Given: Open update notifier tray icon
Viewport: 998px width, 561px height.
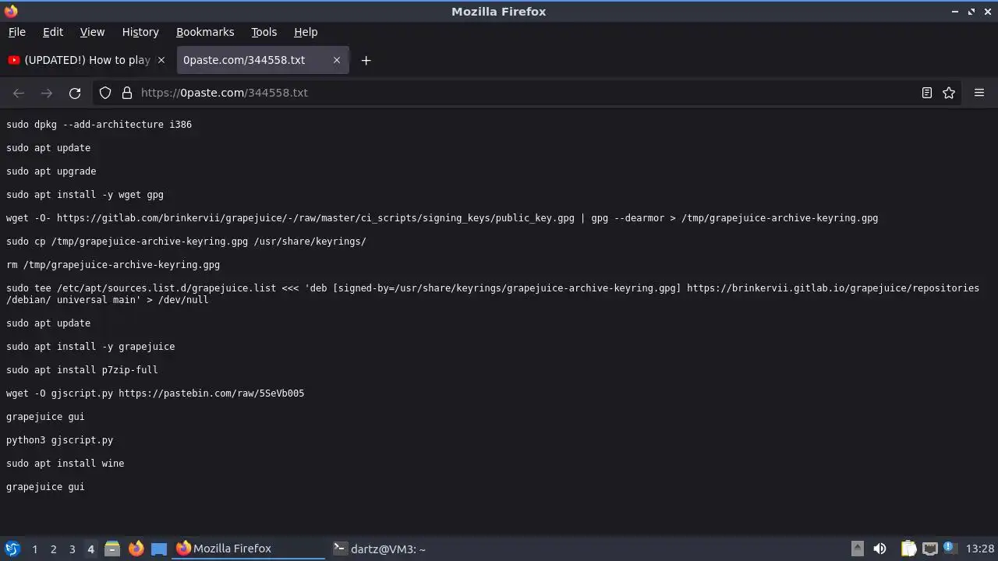Looking at the screenshot, I should point(949,548).
